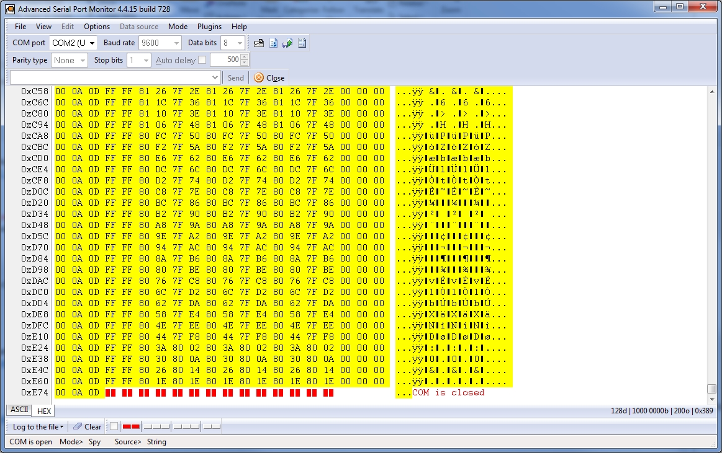Click the 0xD84 offset row label
722x453 pixels.
[x=35, y=258]
